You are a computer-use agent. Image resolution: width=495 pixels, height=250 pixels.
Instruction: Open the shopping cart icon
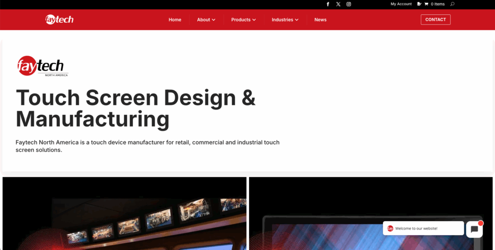click(x=426, y=4)
